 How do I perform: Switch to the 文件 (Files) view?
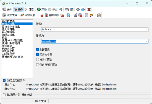point(7,9)
